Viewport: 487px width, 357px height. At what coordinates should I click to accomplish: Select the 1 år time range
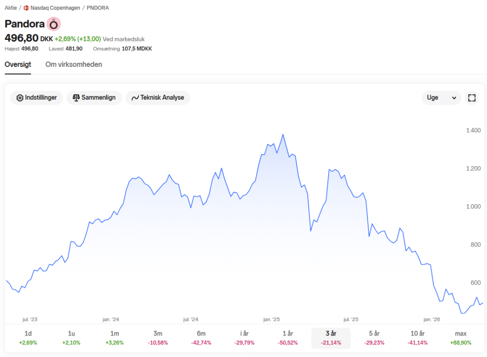288,338
